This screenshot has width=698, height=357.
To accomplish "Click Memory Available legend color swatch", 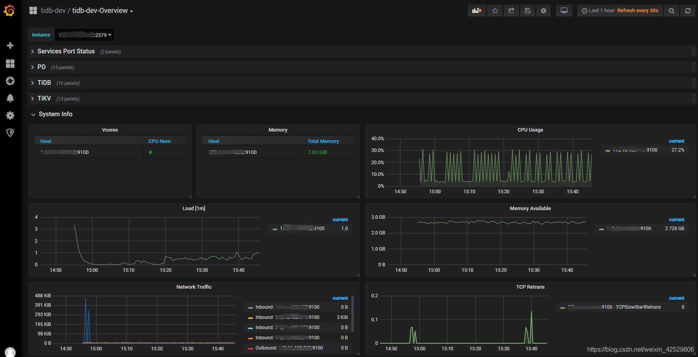I will tap(601, 229).
